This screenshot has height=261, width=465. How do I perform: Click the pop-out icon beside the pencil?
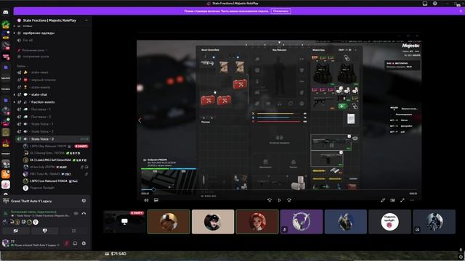coord(392,200)
